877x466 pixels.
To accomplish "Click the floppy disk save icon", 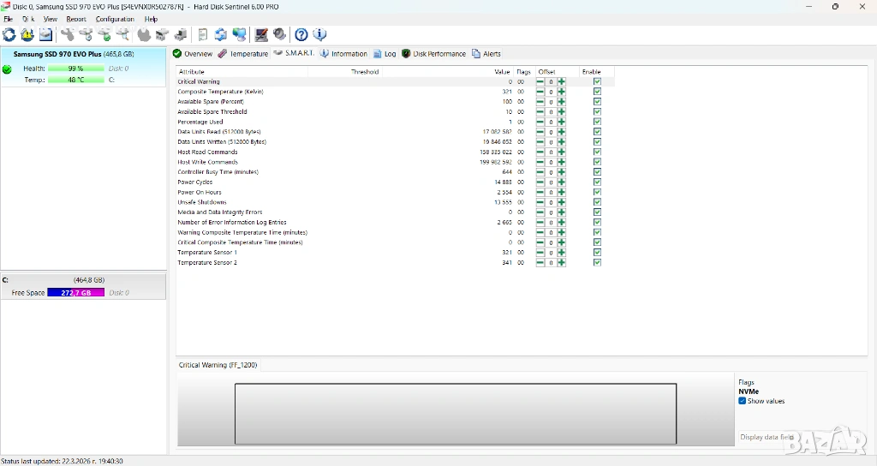I will 45,35.
